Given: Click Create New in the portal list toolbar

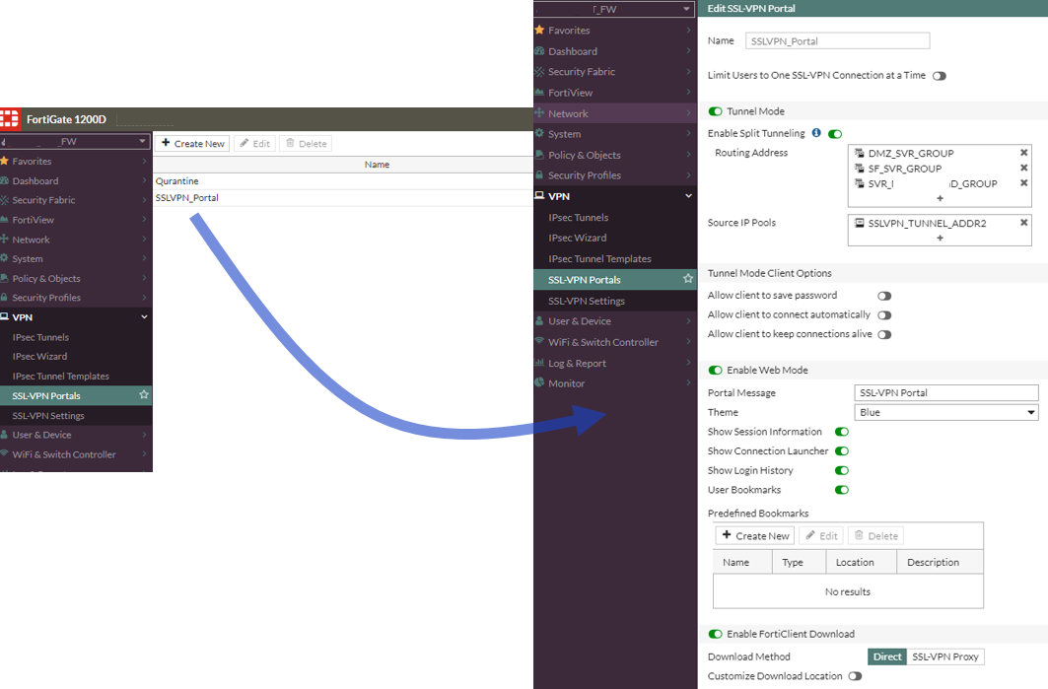Looking at the screenshot, I should click(192, 144).
